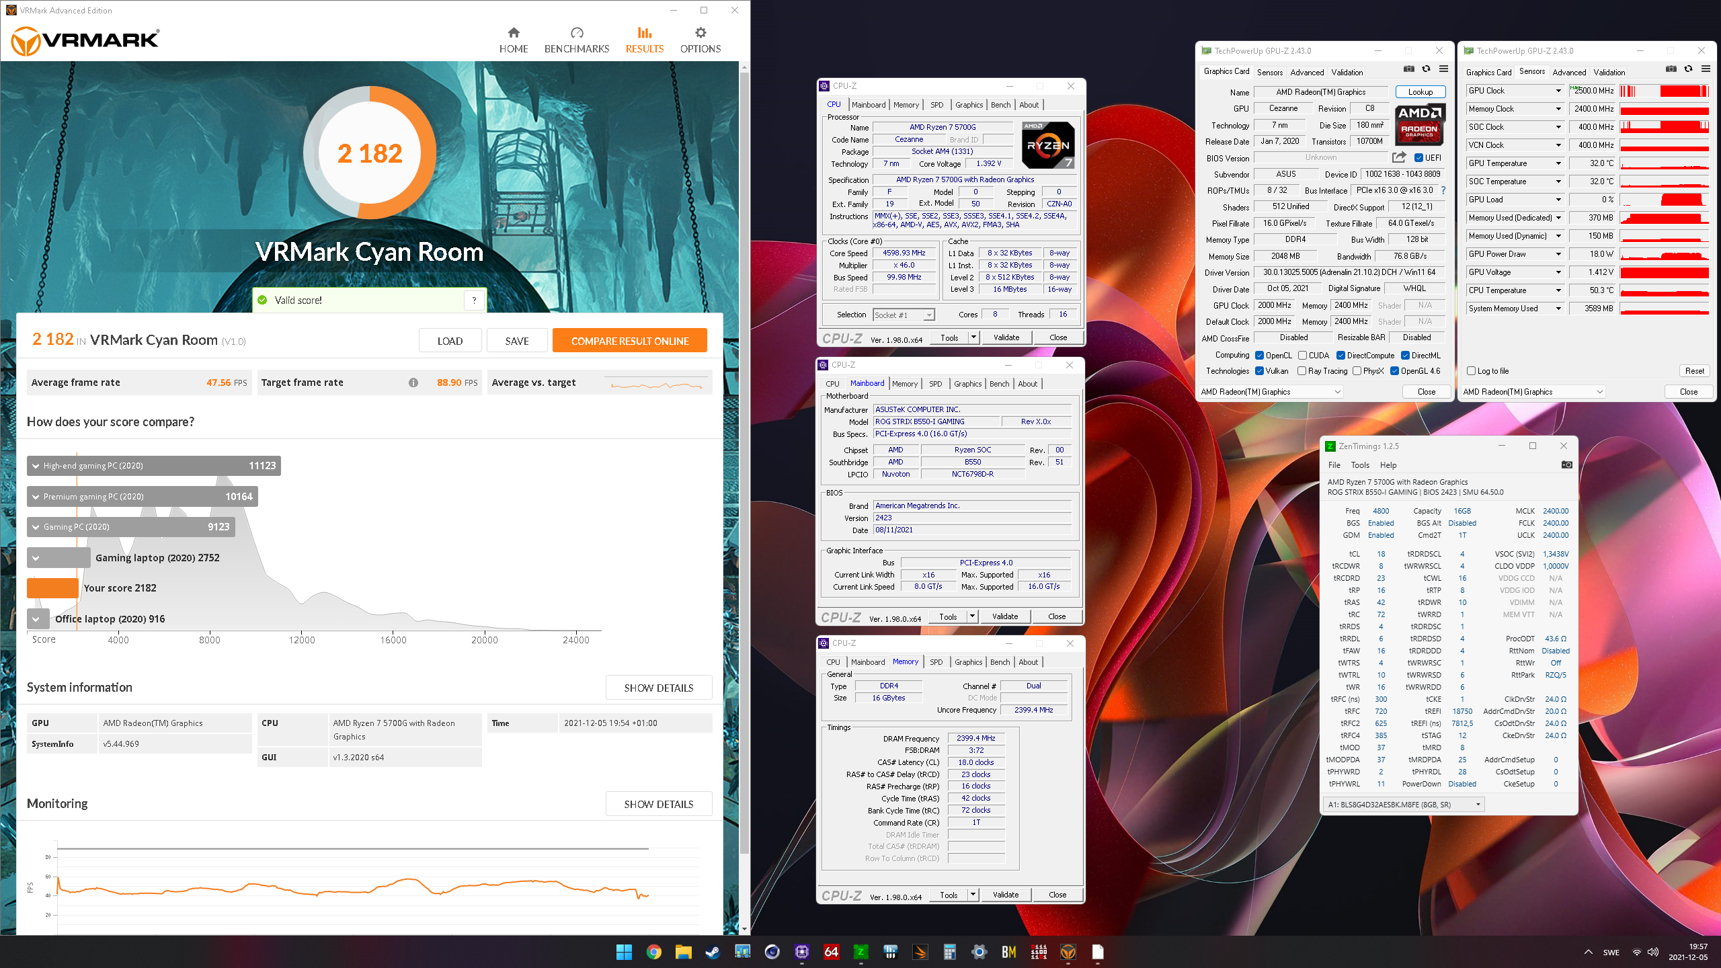Image resolution: width=1721 pixels, height=968 pixels.
Task: Switch to VRMark taskbar icon
Action: coord(1068,952)
